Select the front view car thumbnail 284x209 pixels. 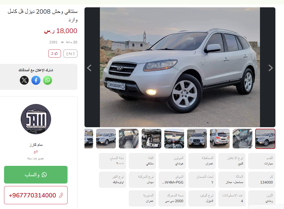click(x=197, y=139)
